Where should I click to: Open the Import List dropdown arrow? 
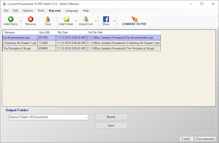pos(96,21)
